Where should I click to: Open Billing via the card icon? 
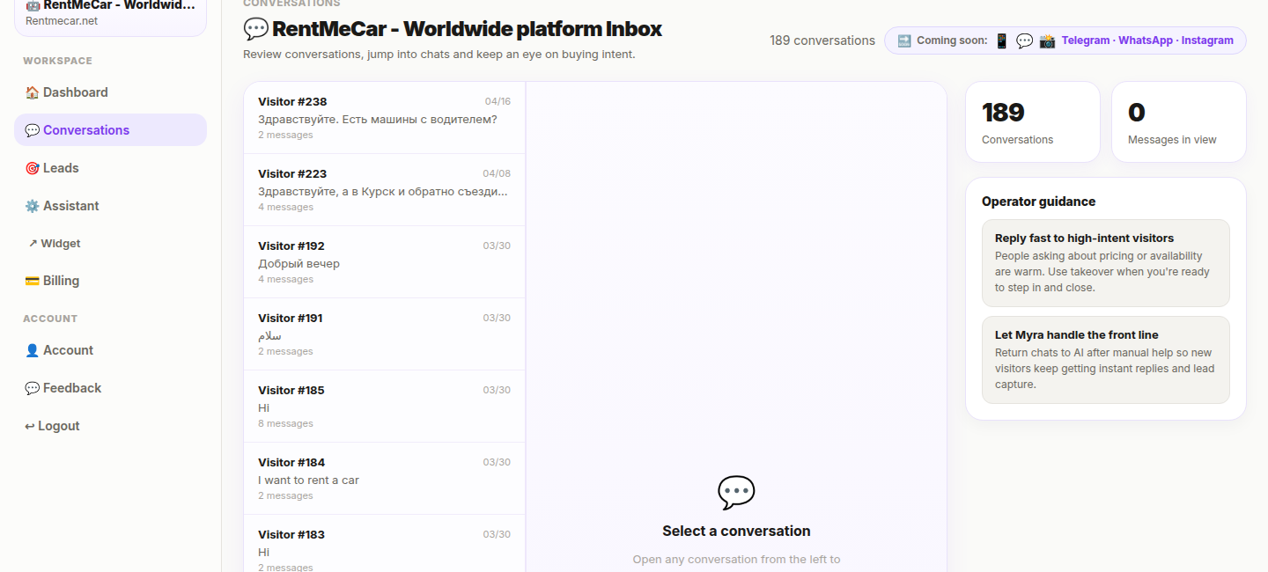coord(32,280)
